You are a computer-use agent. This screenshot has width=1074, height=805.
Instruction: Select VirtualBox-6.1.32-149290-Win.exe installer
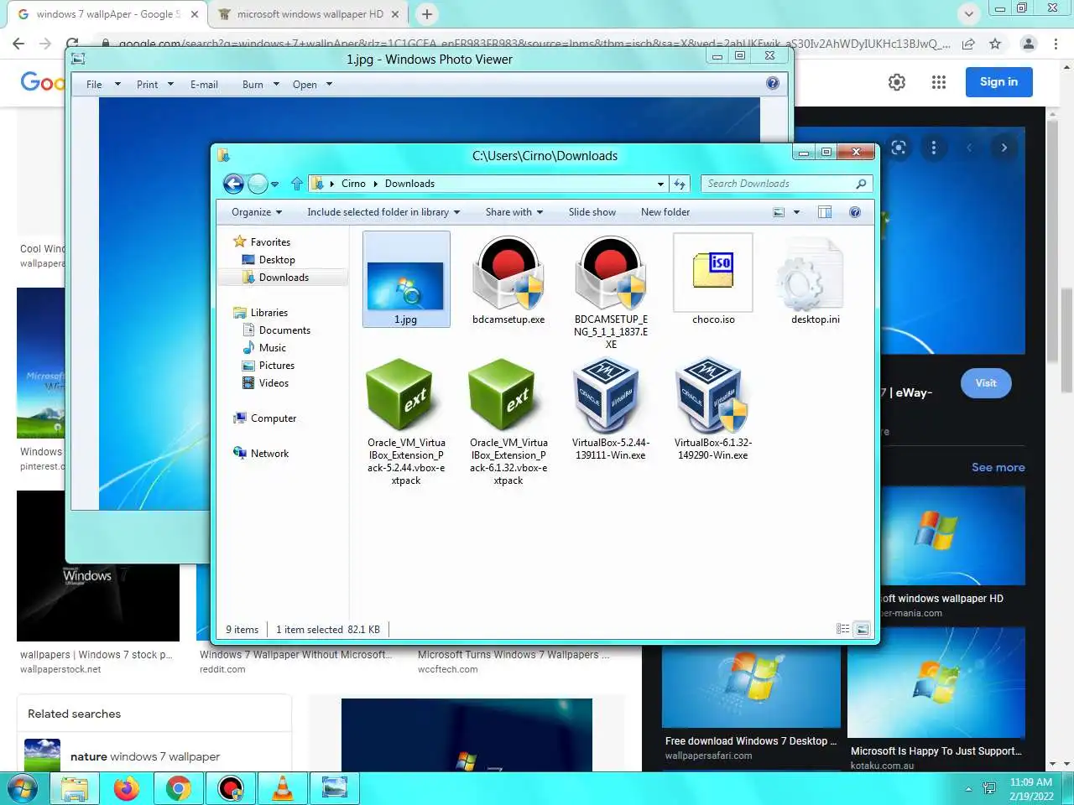click(x=713, y=409)
